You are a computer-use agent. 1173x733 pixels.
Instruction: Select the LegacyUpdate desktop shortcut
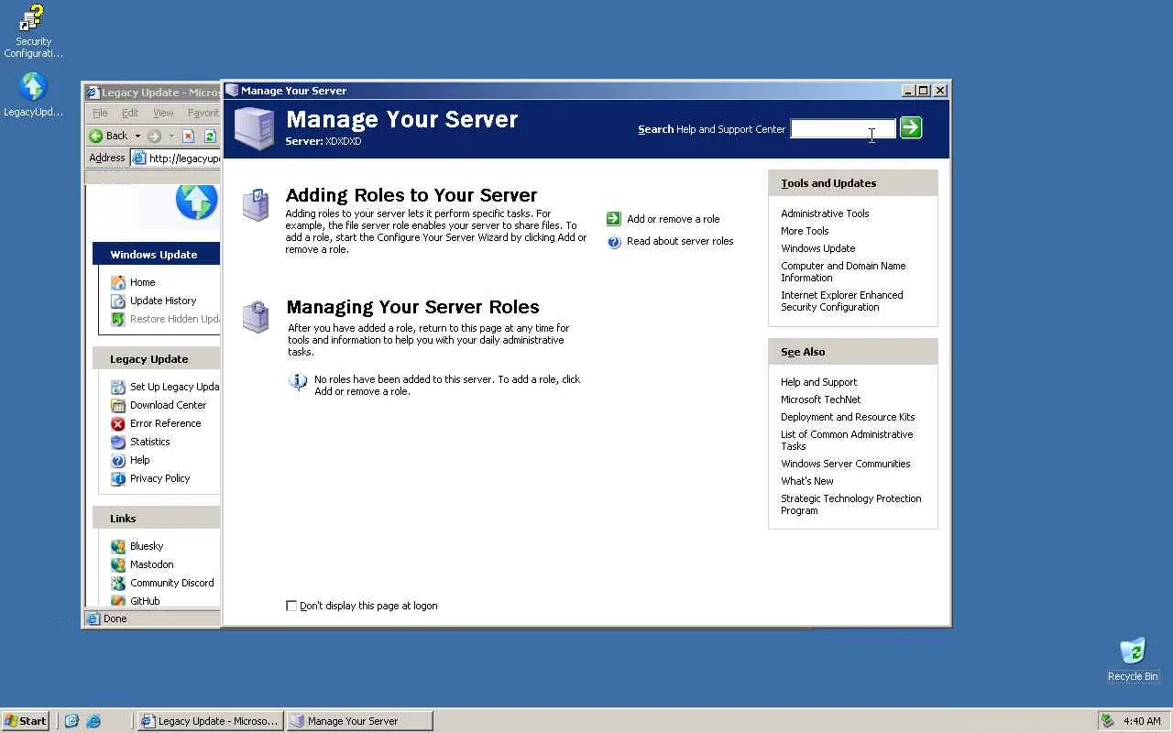click(33, 95)
